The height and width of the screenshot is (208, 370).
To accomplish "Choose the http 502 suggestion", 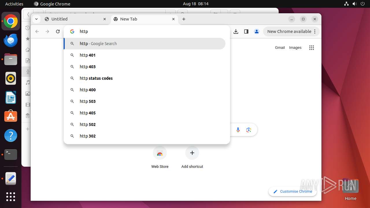I will pyautogui.click(x=145, y=125).
